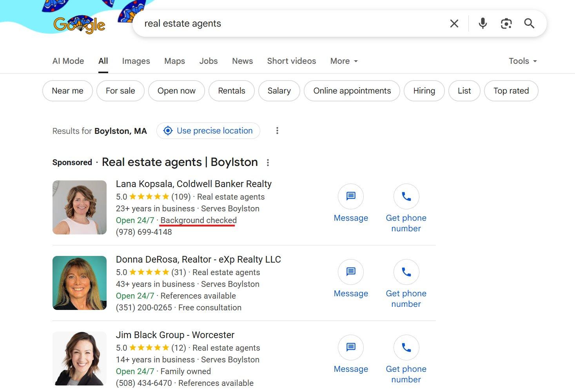Click phone number (351) 200-0265
Screen dimensions: 575x389
(144, 308)
